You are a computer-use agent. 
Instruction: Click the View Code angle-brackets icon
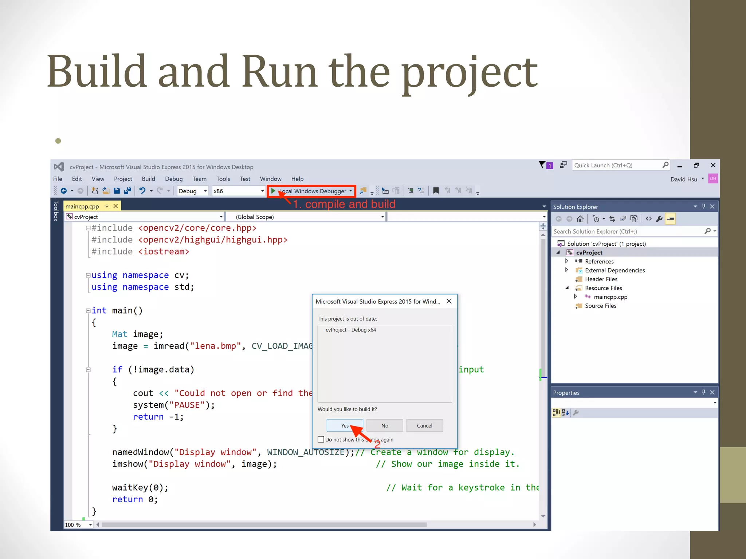tap(649, 219)
